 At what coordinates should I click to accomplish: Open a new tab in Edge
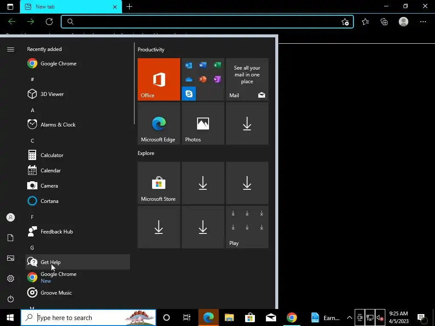tap(129, 7)
